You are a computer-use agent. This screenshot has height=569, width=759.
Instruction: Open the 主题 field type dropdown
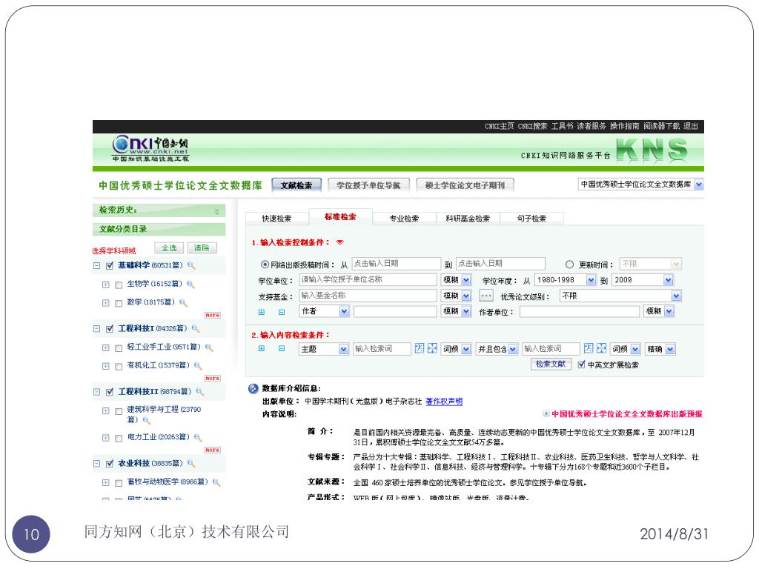343,349
